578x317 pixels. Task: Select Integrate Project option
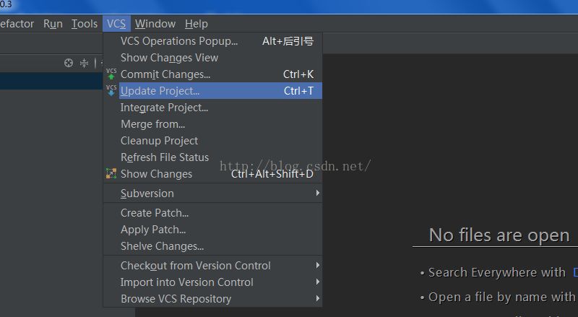pyautogui.click(x=164, y=108)
